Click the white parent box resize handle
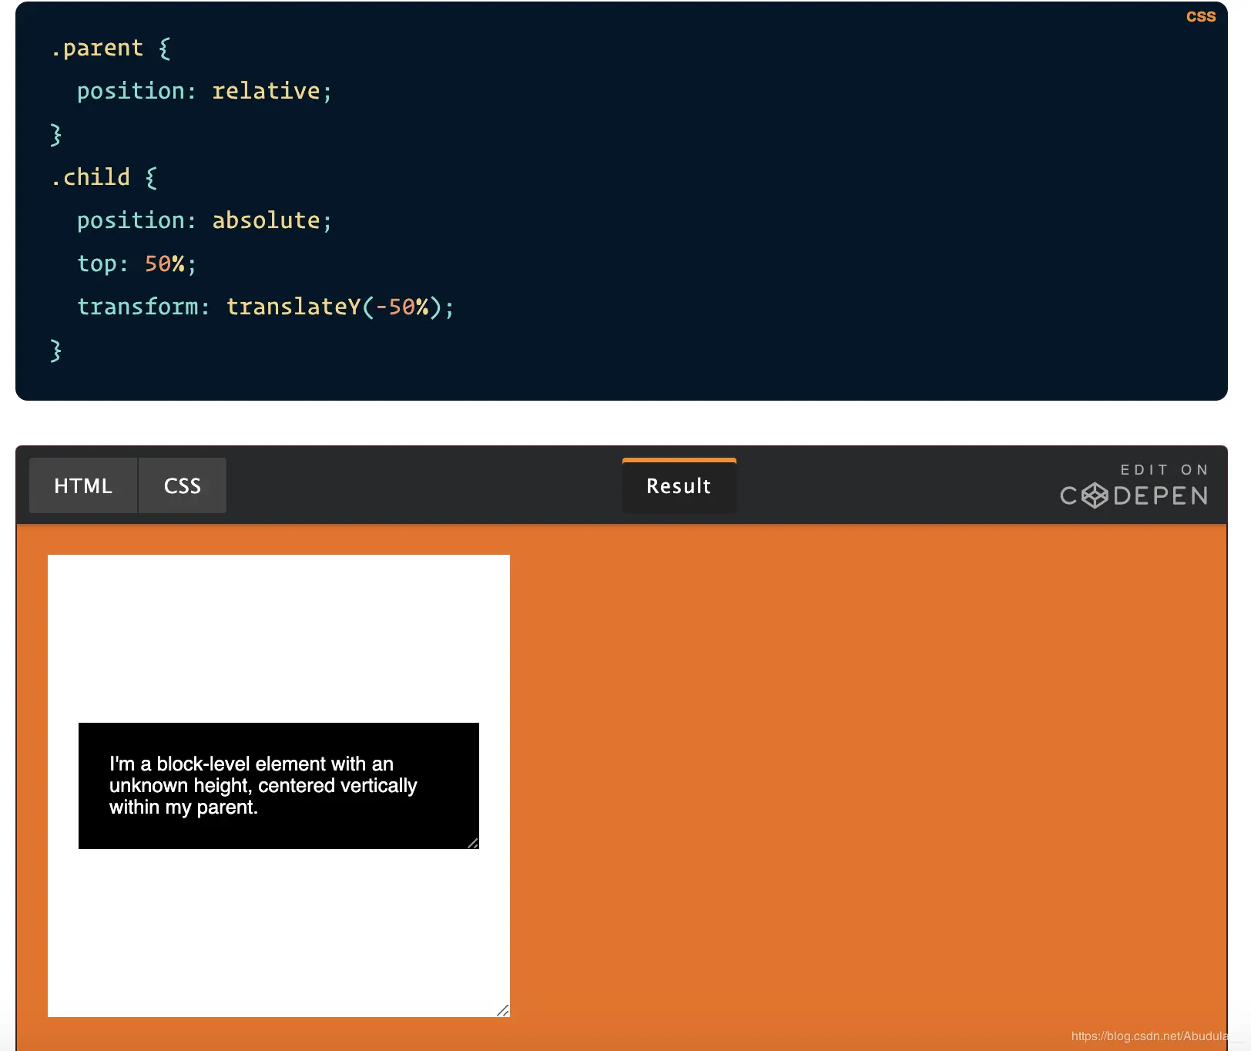This screenshot has width=1251, height=1051. tap(503, 1010)
